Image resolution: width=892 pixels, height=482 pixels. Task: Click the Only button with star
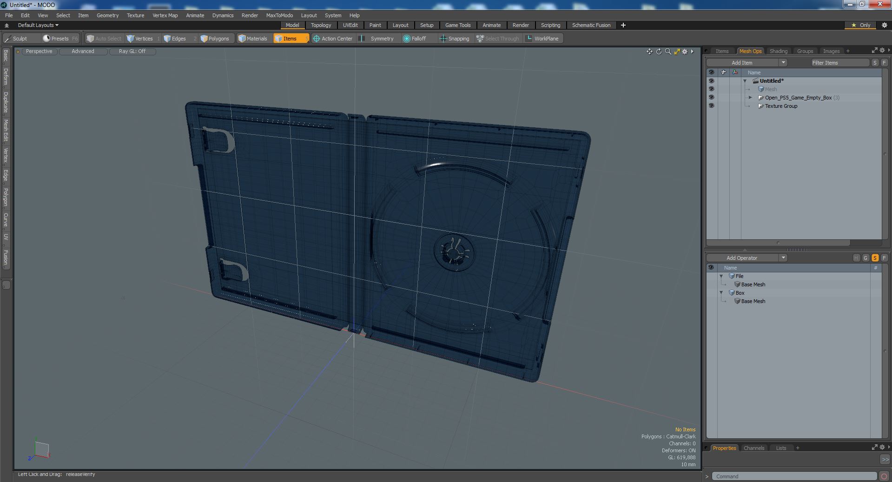pyautogui.click(x=860, y=25)
